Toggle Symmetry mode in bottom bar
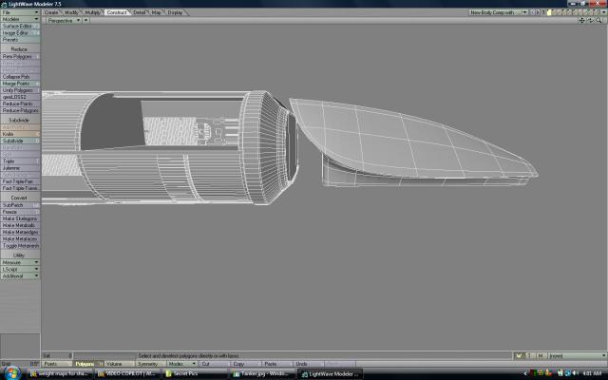 tap(148, 363)
